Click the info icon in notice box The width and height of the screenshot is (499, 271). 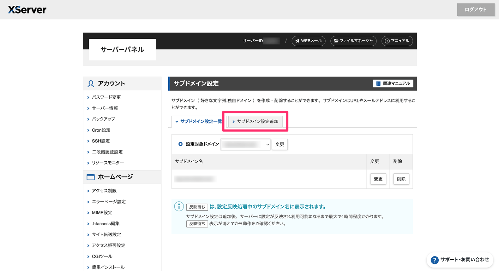point(179,207)
